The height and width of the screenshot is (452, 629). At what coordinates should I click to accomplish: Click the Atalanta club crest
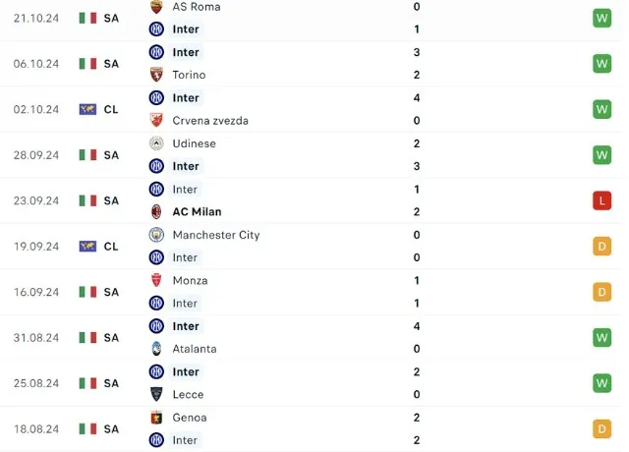(155, 349)
